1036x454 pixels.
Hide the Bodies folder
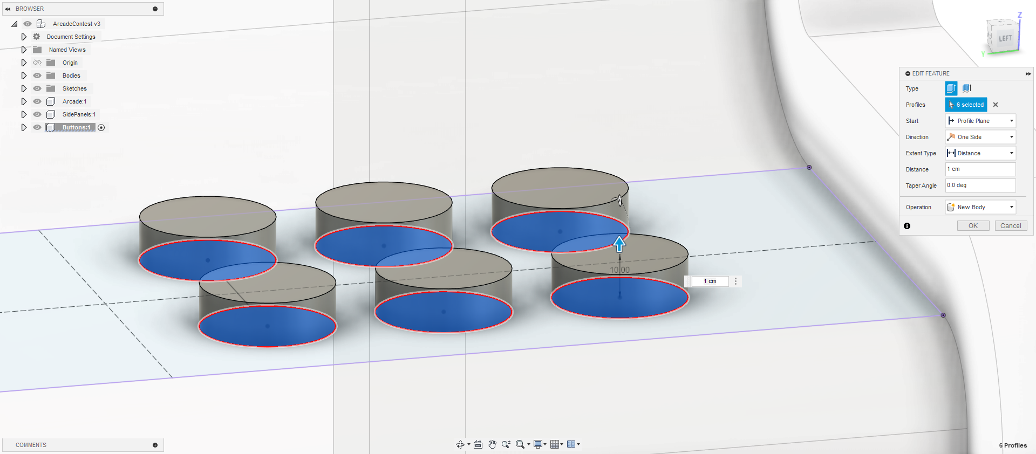[x=37, y=75]
